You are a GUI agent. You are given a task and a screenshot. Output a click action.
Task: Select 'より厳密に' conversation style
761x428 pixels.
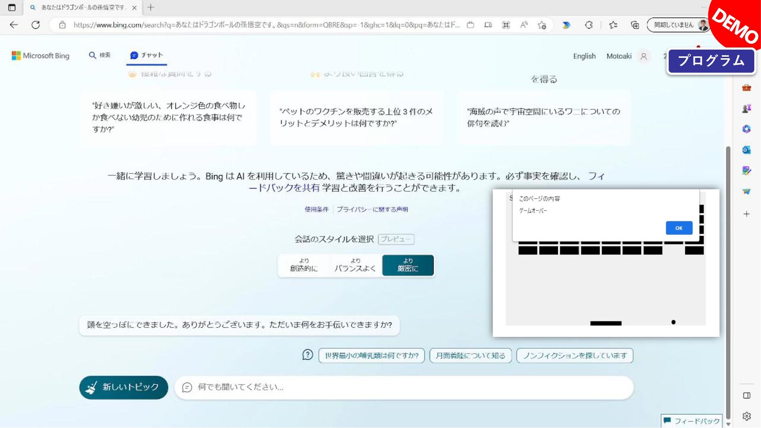coord(408,265)
